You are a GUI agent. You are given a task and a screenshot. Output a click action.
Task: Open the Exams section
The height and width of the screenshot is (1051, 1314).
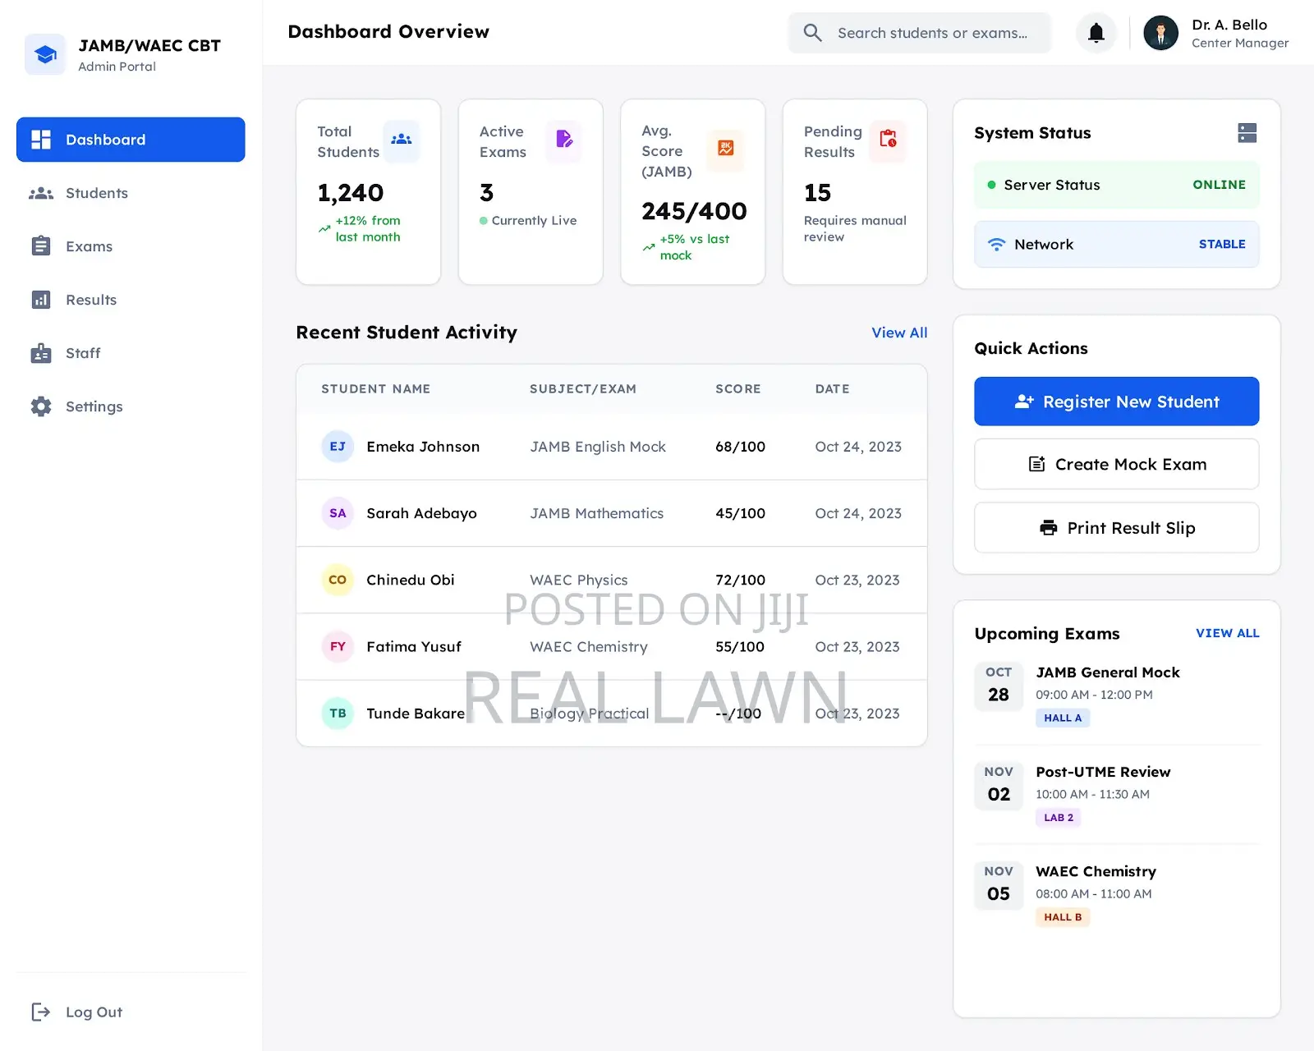(131, 246)
